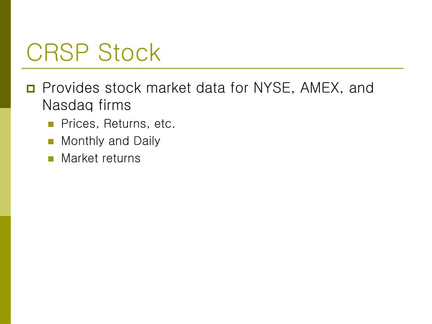Click the word 'Stock' in the title

point(129,52)
